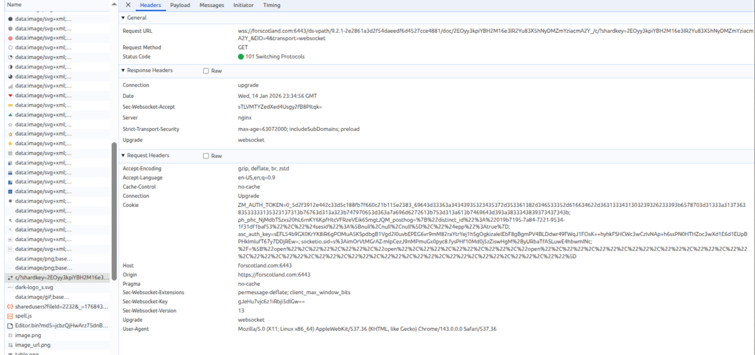Switch to the Messages tab

pos(212,5)
